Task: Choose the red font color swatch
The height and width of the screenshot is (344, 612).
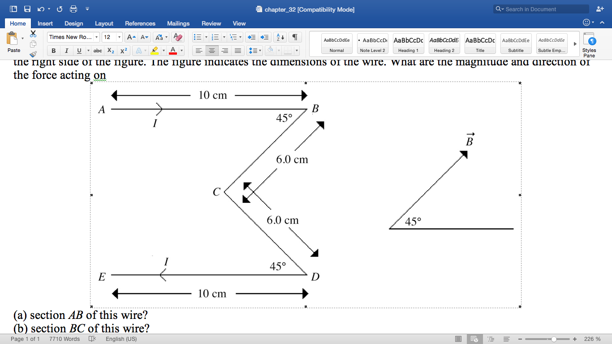Action: click(173, 51)
